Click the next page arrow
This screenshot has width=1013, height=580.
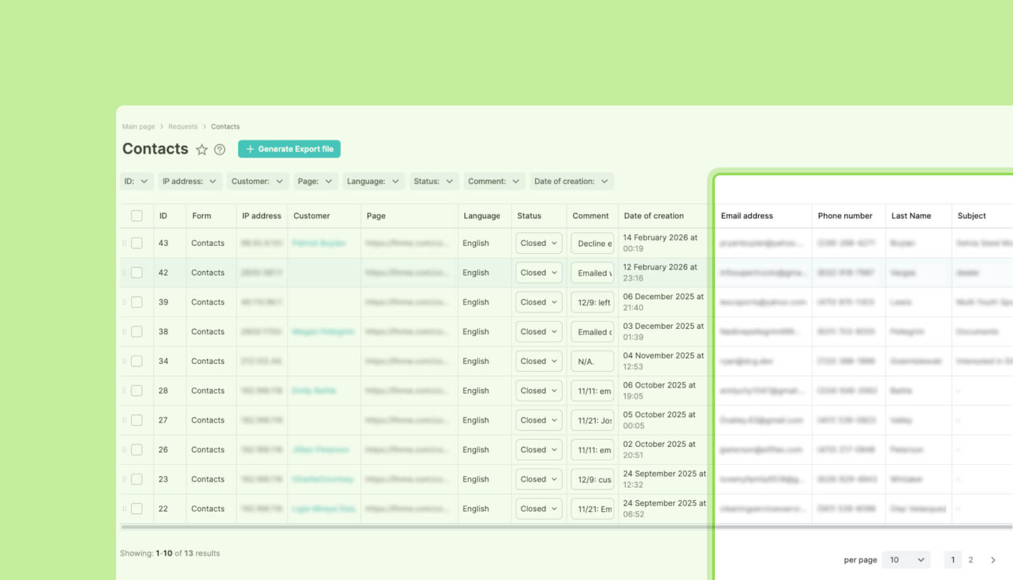(993, 560)
